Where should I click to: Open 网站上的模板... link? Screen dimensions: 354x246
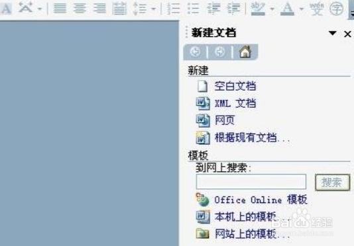tap(243, 233)
